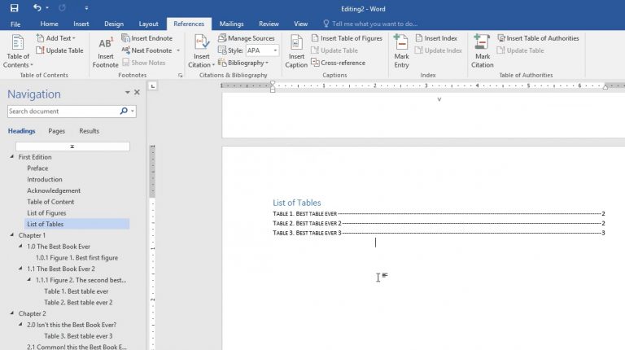This screenshot has width=625, height=350.
Task: Collapse 1.0 The Best Book Ever
Action: (20, 247)
